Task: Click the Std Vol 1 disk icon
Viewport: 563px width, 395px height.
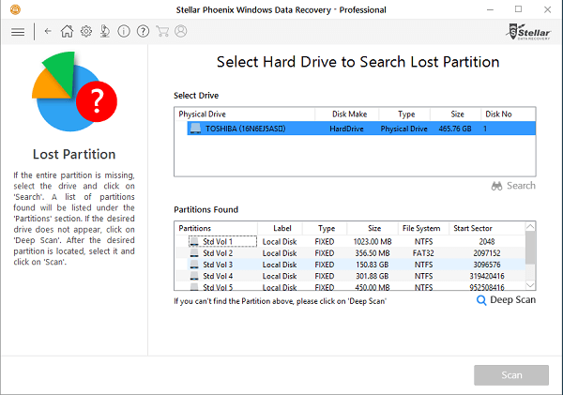Action: click(194, 241)
